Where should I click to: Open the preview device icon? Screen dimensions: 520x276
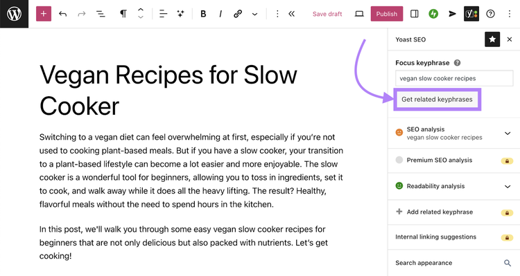pyautogui.click(x=359, y=14)
